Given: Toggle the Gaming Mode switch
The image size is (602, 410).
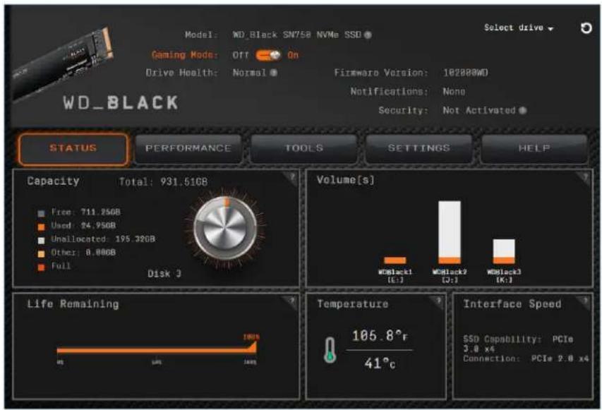Looking at the screenshot, I should (x=268, y=55).
